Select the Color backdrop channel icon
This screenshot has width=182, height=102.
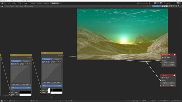pyautogui.click(x=165, y=6)
